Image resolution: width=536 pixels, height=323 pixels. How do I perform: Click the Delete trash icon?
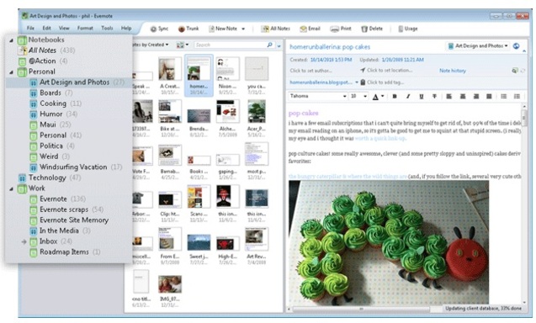click(x=364, y=29)
